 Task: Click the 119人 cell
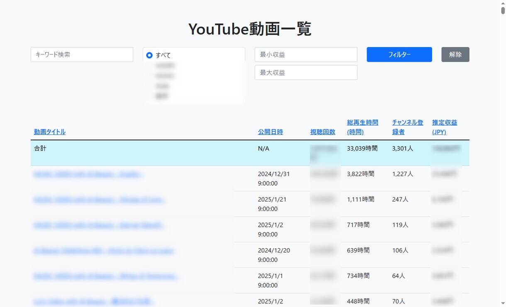click(400, 225)
